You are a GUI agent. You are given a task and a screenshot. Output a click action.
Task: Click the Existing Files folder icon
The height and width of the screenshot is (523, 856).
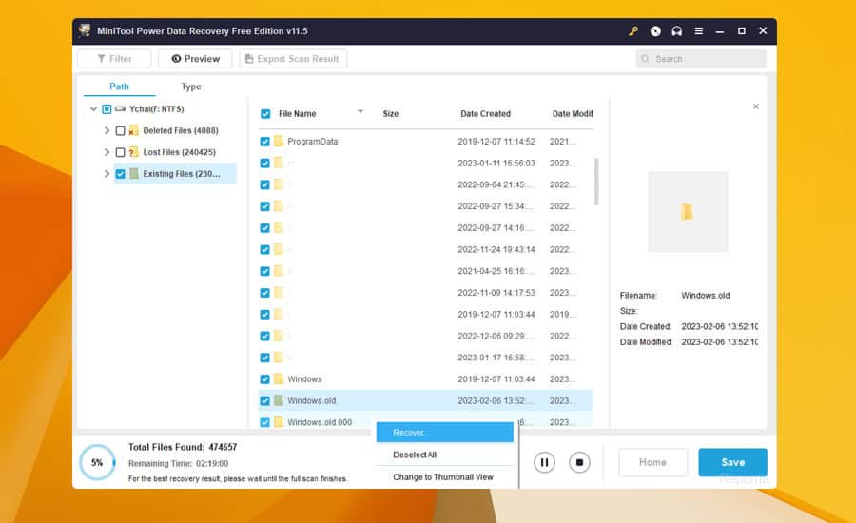pos(134,174)
